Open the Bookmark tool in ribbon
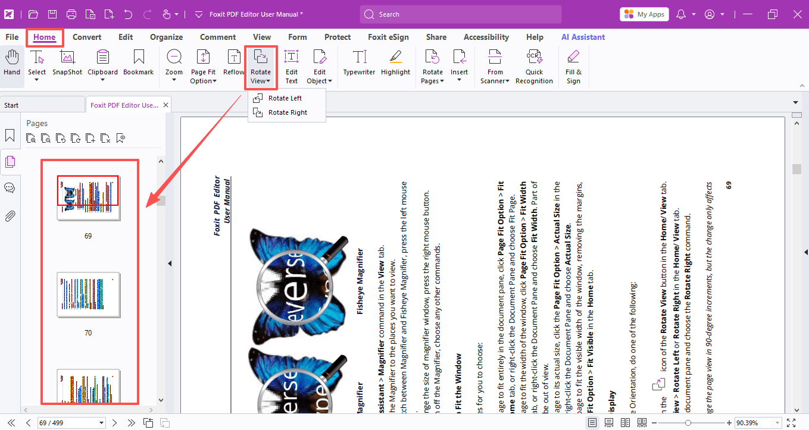The width and height of the screenshot is (809, 430). pyautogui.click(x=139, y=64)
